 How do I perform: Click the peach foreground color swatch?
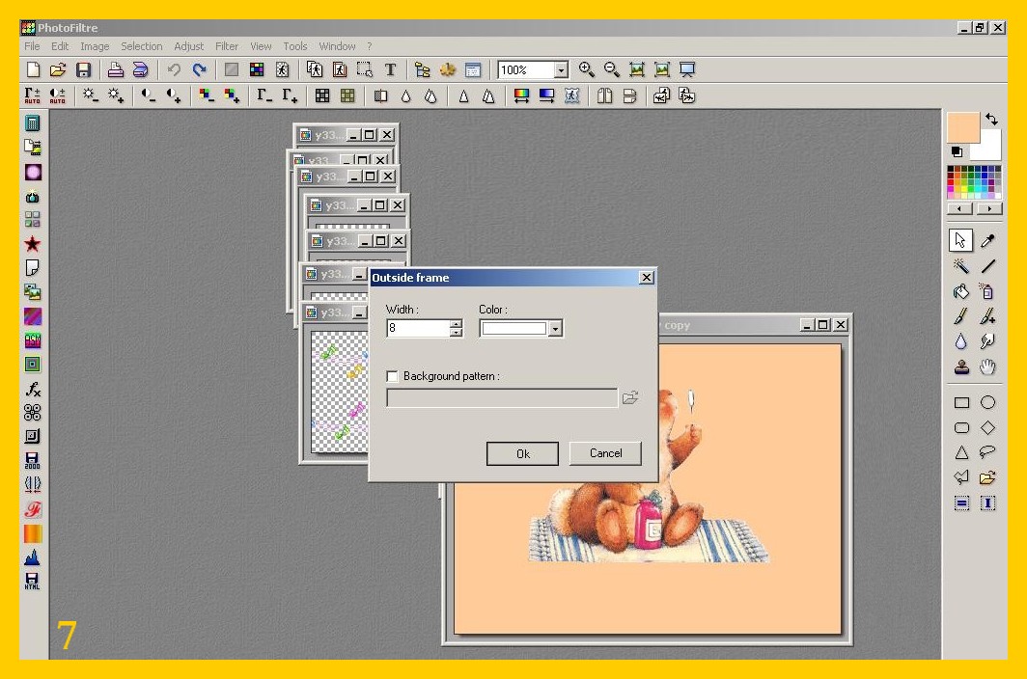click(x=962, y=127)
